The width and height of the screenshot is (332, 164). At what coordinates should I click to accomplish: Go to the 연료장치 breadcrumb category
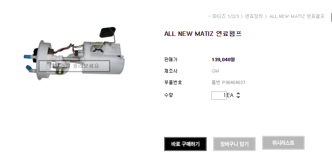coord(254,16)
